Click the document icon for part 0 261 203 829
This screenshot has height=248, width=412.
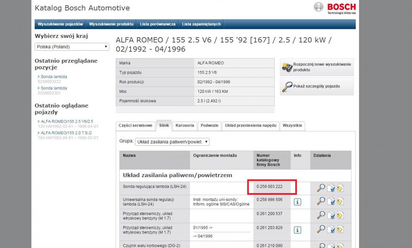[331, 229]
